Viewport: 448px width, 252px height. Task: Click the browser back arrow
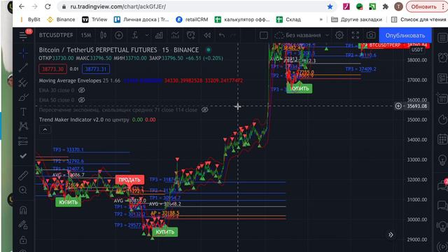pyautogui.click(x=22, y=6)
